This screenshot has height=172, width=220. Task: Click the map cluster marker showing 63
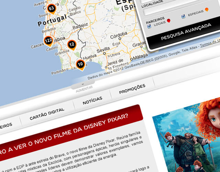coord(52,9)
